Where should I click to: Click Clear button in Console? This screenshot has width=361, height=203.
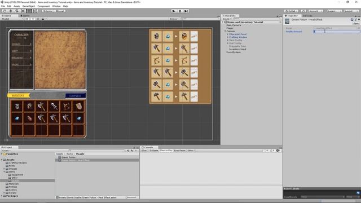[x=144, y=151]
